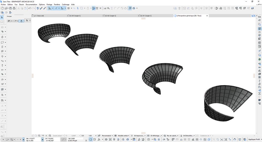This screenshot has width=262, height=142.
Task: Click the 'Zoom actuel' button
Action: pyautogui.click(x=57, y=136)
